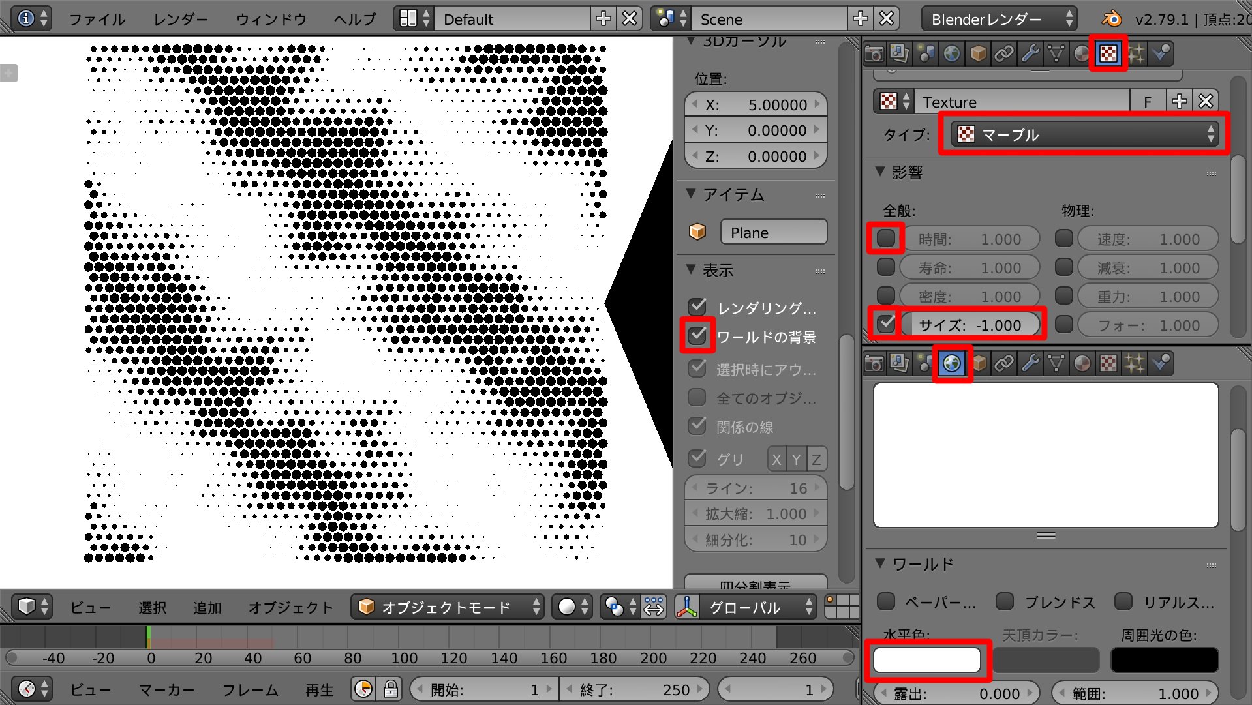Open the ウィンドウ menu

tap(271, 20)
